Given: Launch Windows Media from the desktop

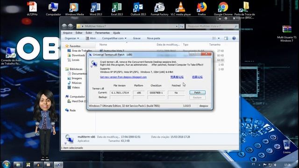Looking at the screenshot, I should click(74, 8).
